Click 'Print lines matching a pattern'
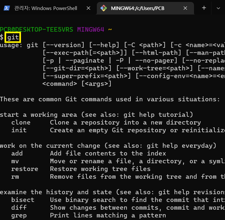 pos(108,215)
